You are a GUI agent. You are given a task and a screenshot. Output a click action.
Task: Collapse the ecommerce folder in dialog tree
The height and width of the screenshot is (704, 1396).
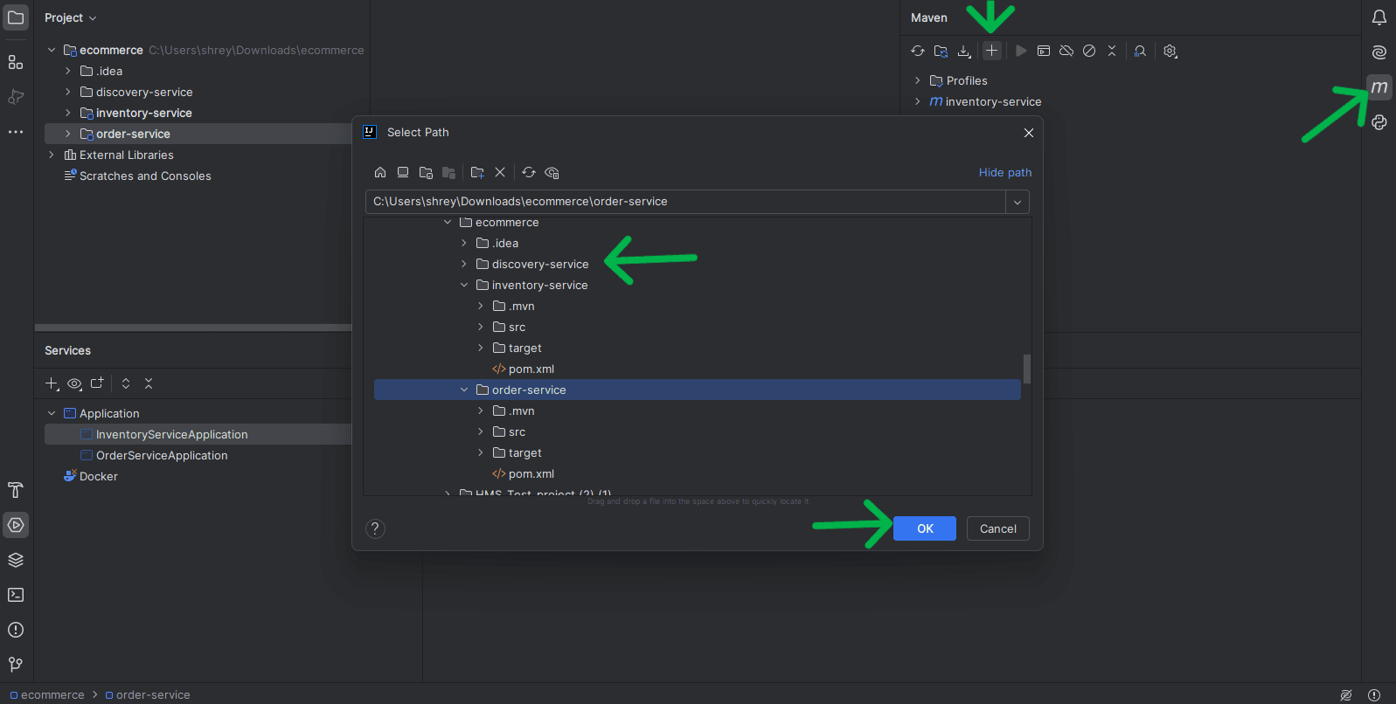point(448,222)
